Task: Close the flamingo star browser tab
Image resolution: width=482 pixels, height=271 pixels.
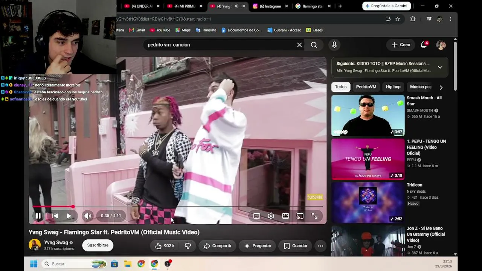Action: tap(329, 6)
